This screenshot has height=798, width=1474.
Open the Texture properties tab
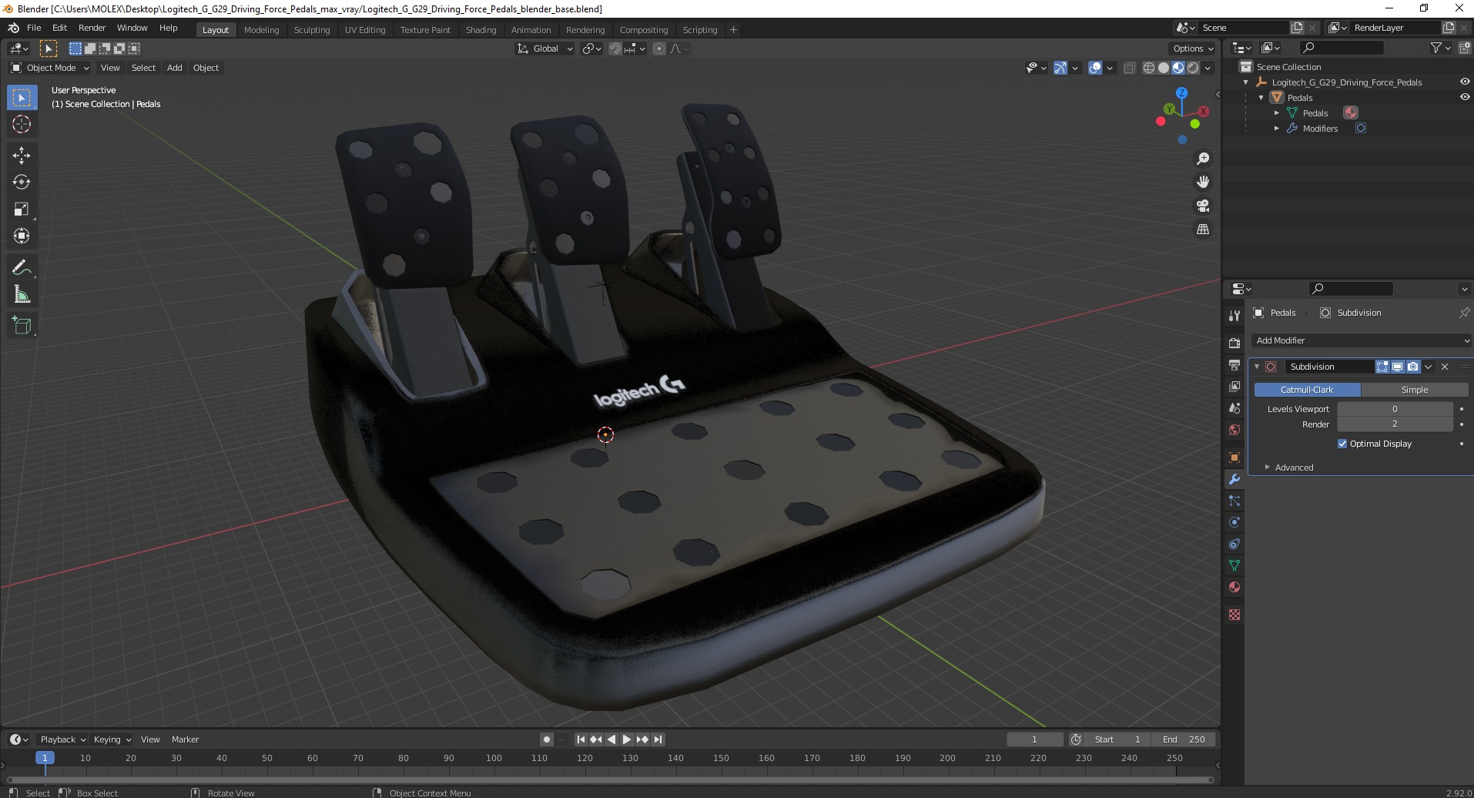tap(1234, 615)
